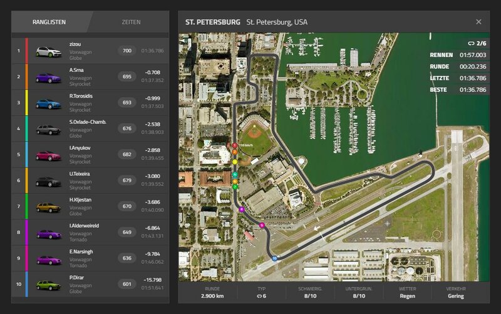The image size is (501, 314).
Task: Click the LETZTE time value
Action: click(x=473, y=78)
